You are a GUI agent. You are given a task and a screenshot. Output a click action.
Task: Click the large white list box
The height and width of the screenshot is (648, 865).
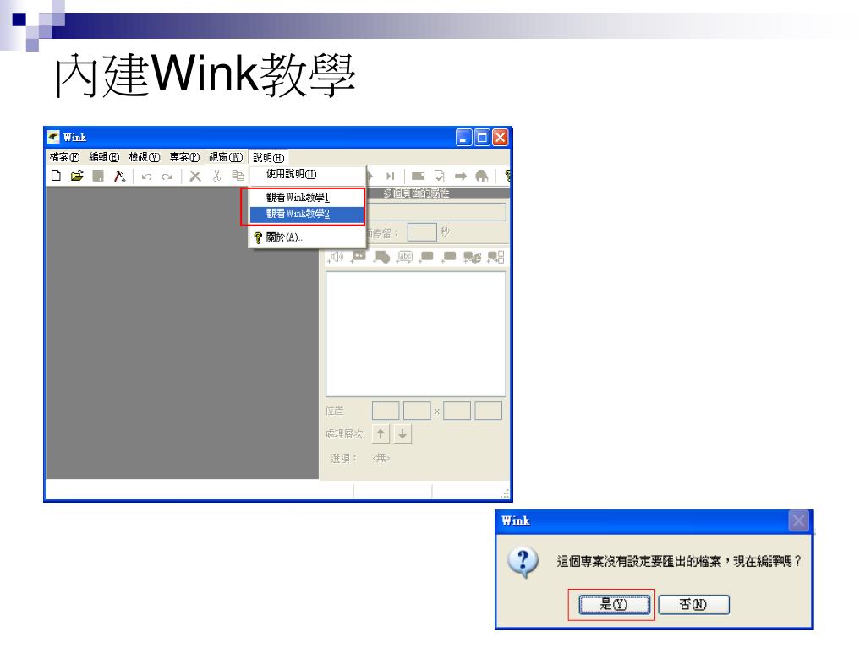(416, 334)
